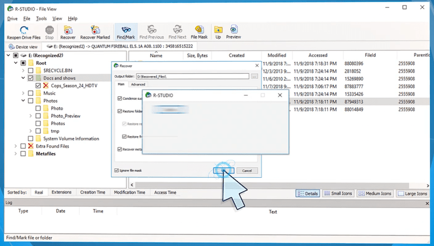
Task: Click the Output folder path field
Action: point(193,76)
